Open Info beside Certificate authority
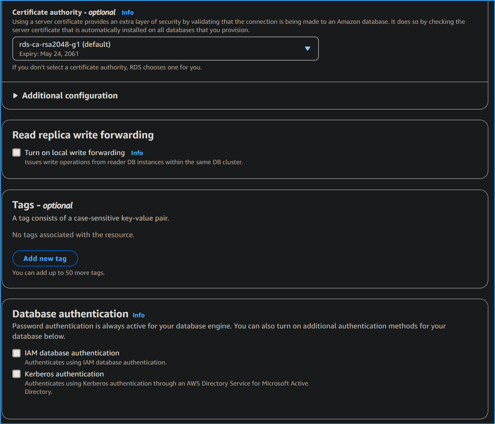Image resolution: width=495 pixels, height=424 pixels. click(127, 12)
